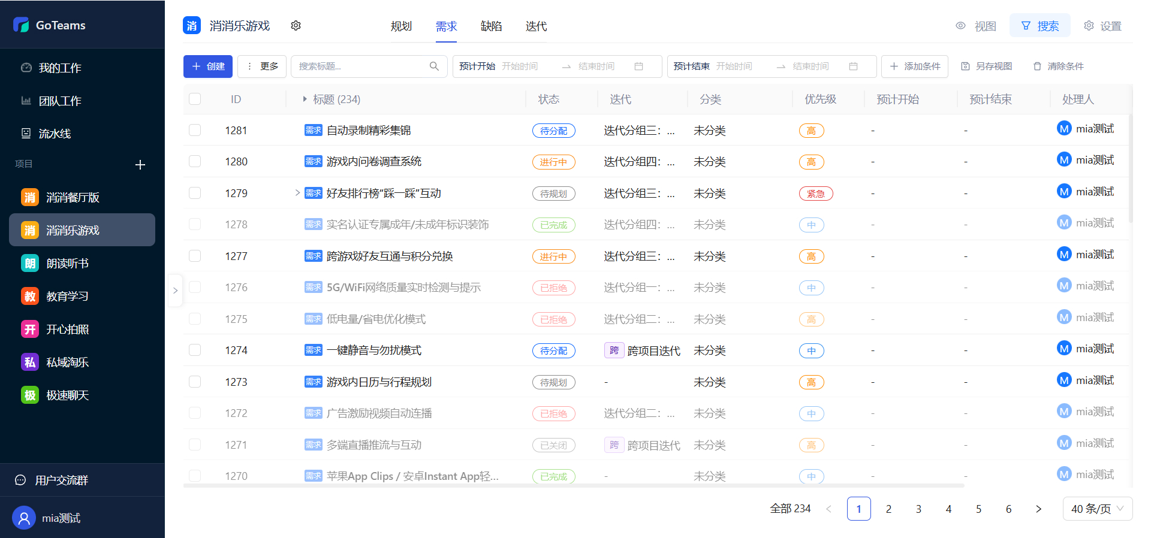This screenshot has height=538, width=1151.
Task: Toggle the select-all checkbox in table header
Action: (195, 99)
